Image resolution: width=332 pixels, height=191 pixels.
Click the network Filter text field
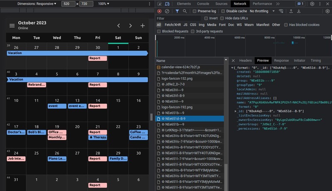pyautogui.click(x=178, y=18)
